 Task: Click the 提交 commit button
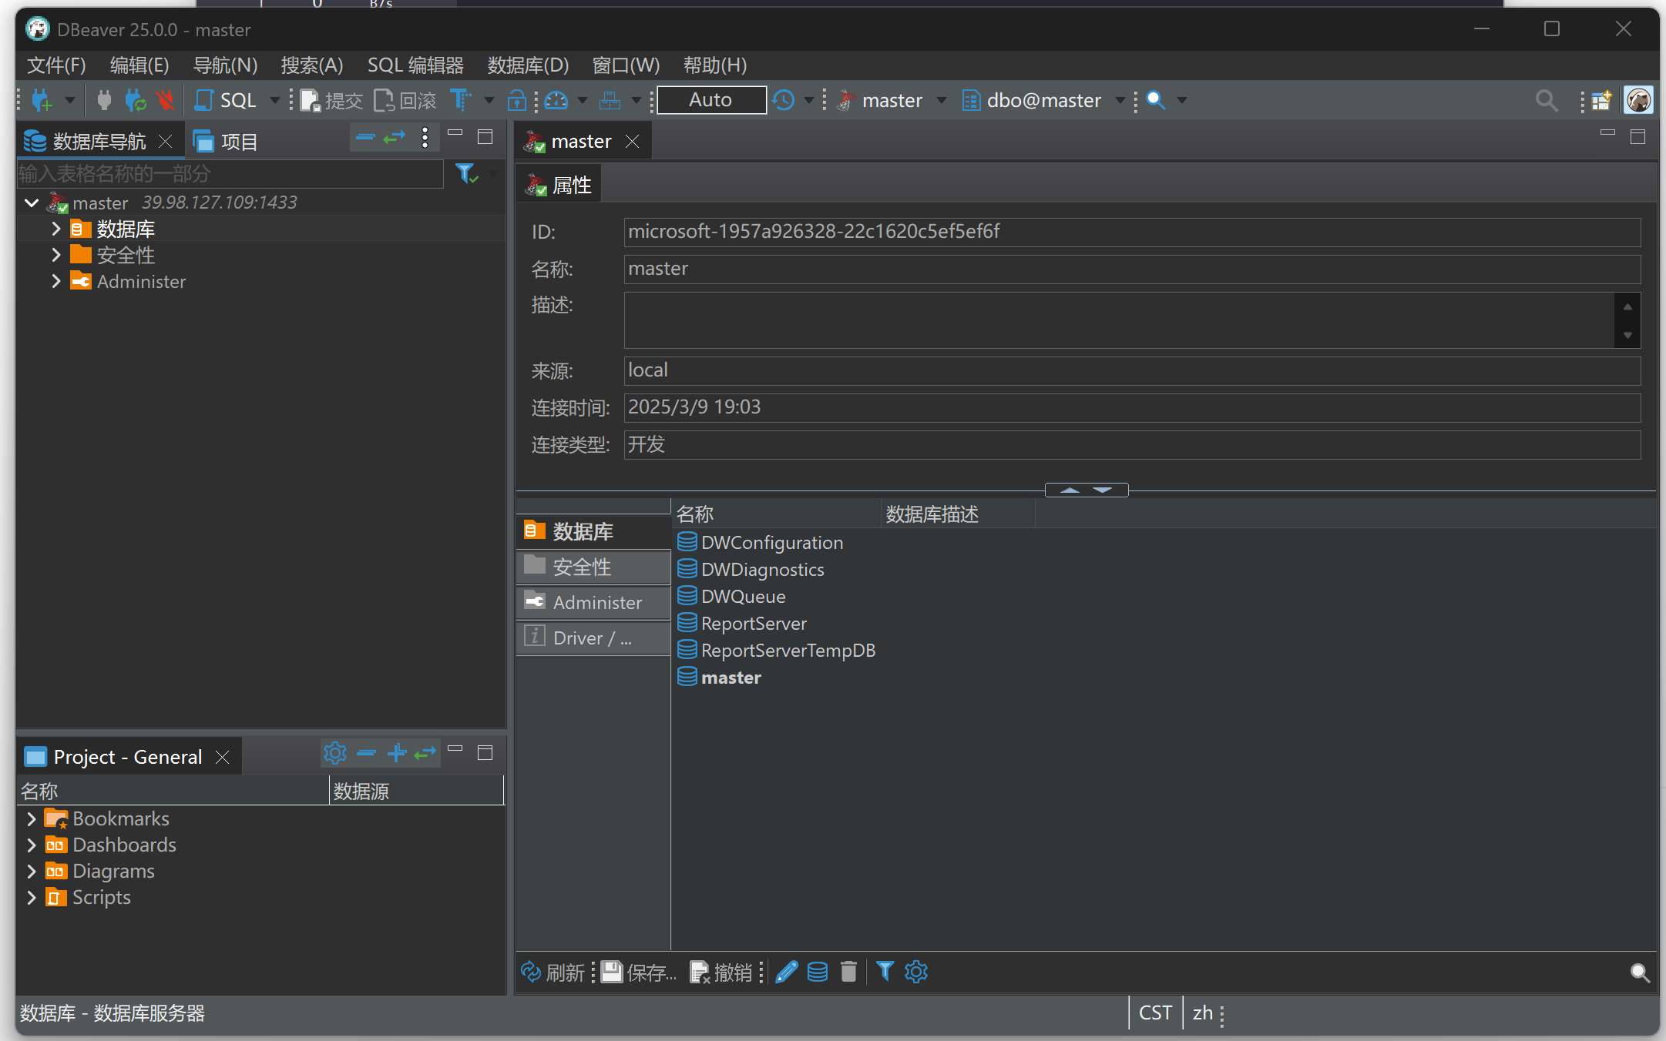331,100
